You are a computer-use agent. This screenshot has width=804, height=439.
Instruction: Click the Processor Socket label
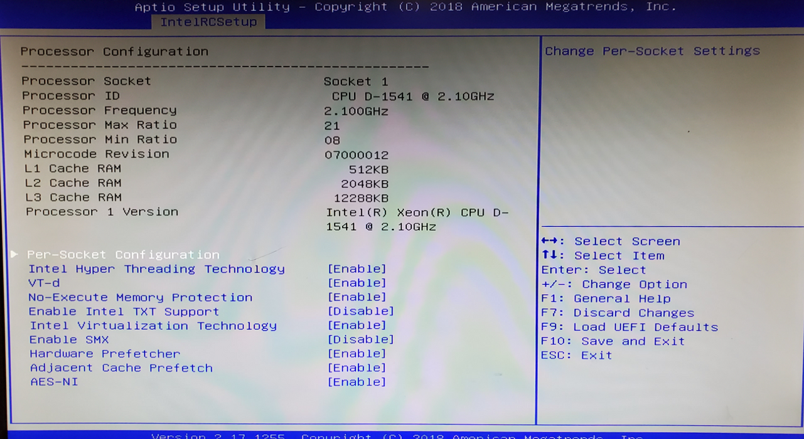coord(86,81)
